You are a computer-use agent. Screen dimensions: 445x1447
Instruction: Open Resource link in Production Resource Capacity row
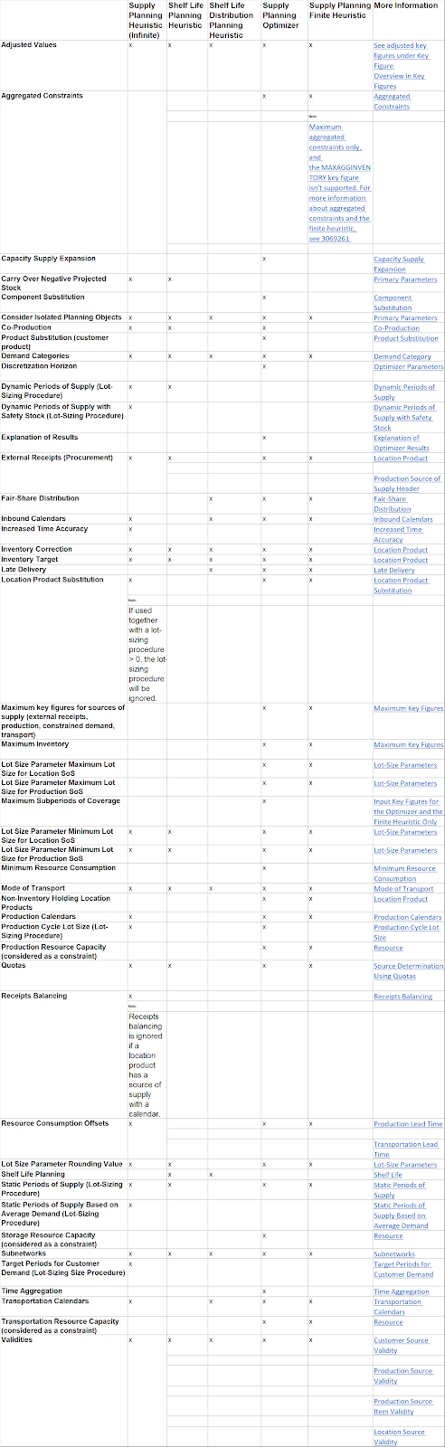(x=389, y=948)
